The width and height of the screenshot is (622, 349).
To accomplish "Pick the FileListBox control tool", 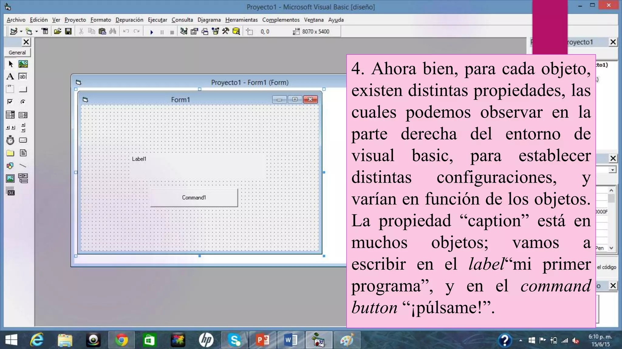I will click(23, 153).
